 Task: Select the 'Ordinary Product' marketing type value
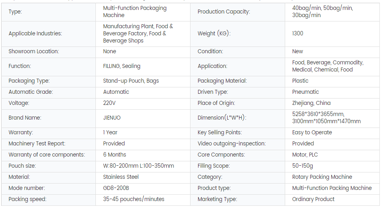point(313,199)
